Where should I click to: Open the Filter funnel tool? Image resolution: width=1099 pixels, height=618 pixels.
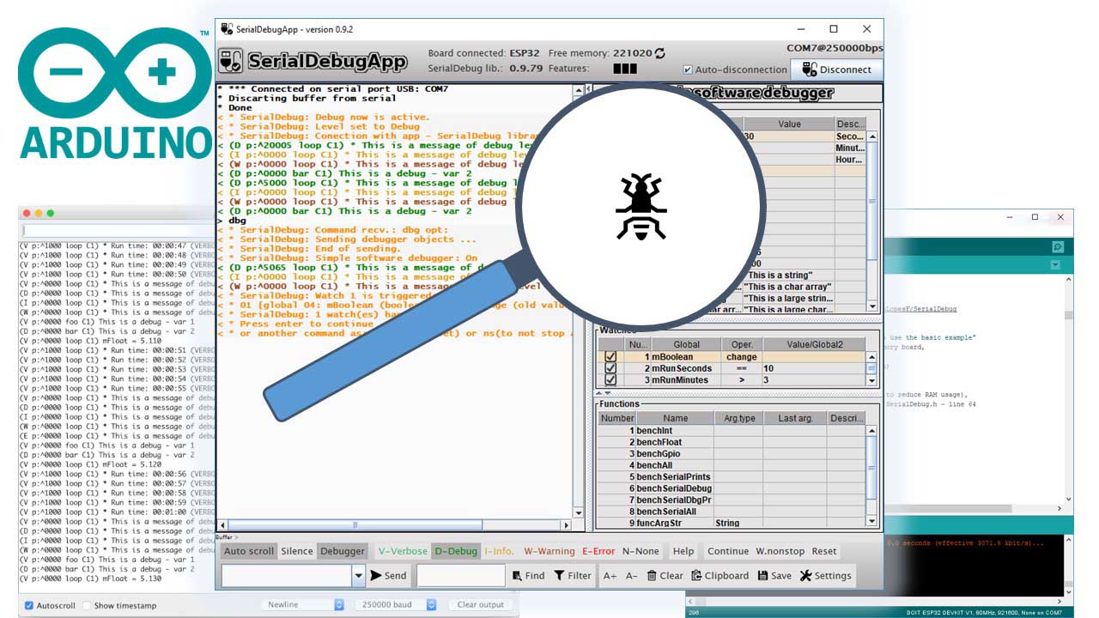tap(560, 576)
